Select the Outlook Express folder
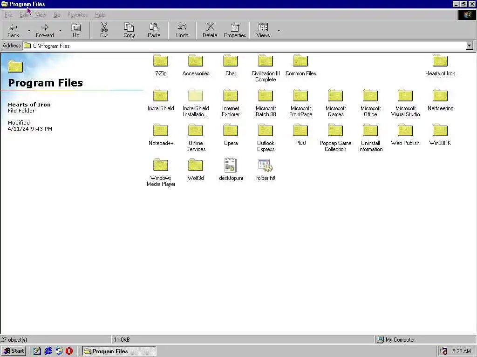Image resolution: width=477 pixels, height=357 pixels. click(266, 138)
